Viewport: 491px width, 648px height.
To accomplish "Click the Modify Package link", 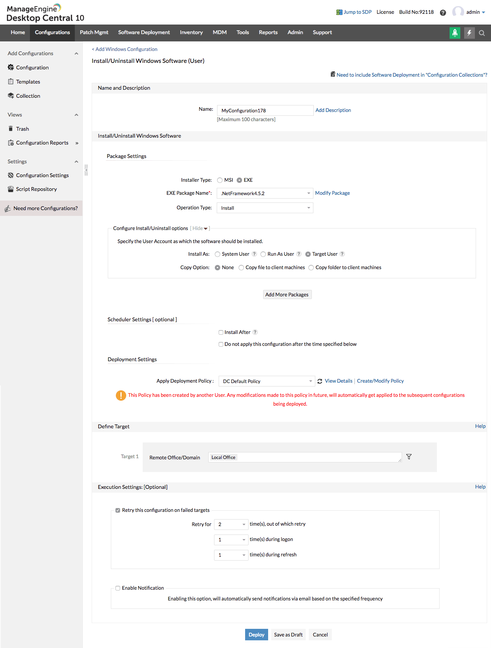I will [x=333, y=193].
